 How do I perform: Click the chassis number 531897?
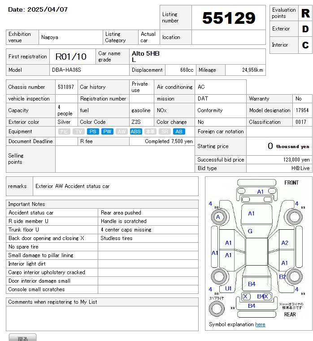(x=66, y=87)
